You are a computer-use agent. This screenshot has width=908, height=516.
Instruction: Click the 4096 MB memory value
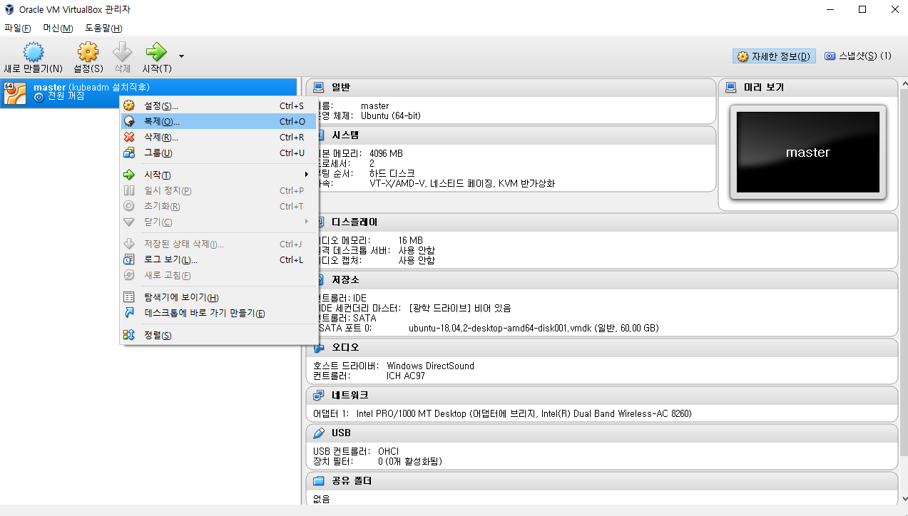point(386,153)
